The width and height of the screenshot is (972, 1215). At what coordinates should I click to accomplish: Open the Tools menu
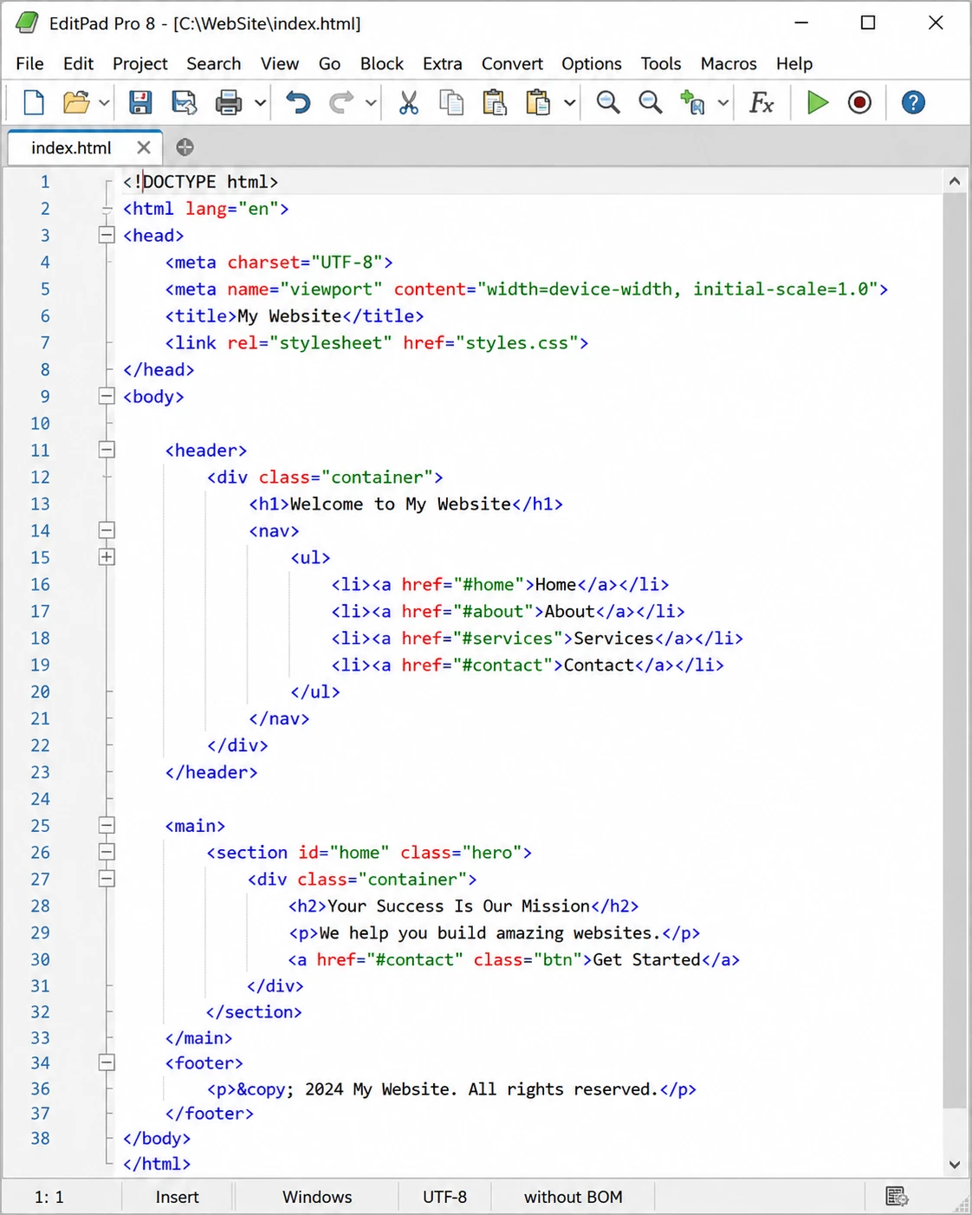(661, 64)
